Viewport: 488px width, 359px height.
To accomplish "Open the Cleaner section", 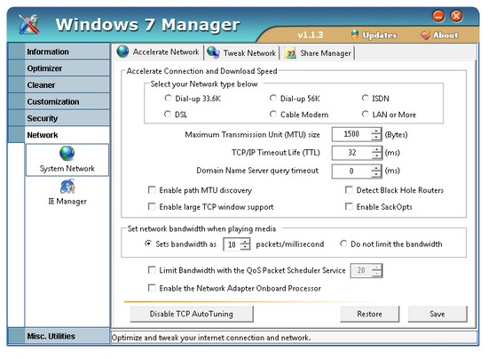I will [59, 85].
